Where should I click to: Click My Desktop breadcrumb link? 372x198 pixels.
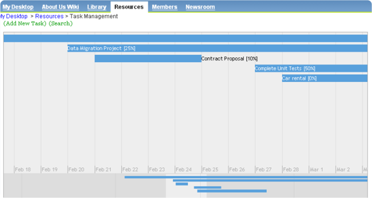coord(14,16)
